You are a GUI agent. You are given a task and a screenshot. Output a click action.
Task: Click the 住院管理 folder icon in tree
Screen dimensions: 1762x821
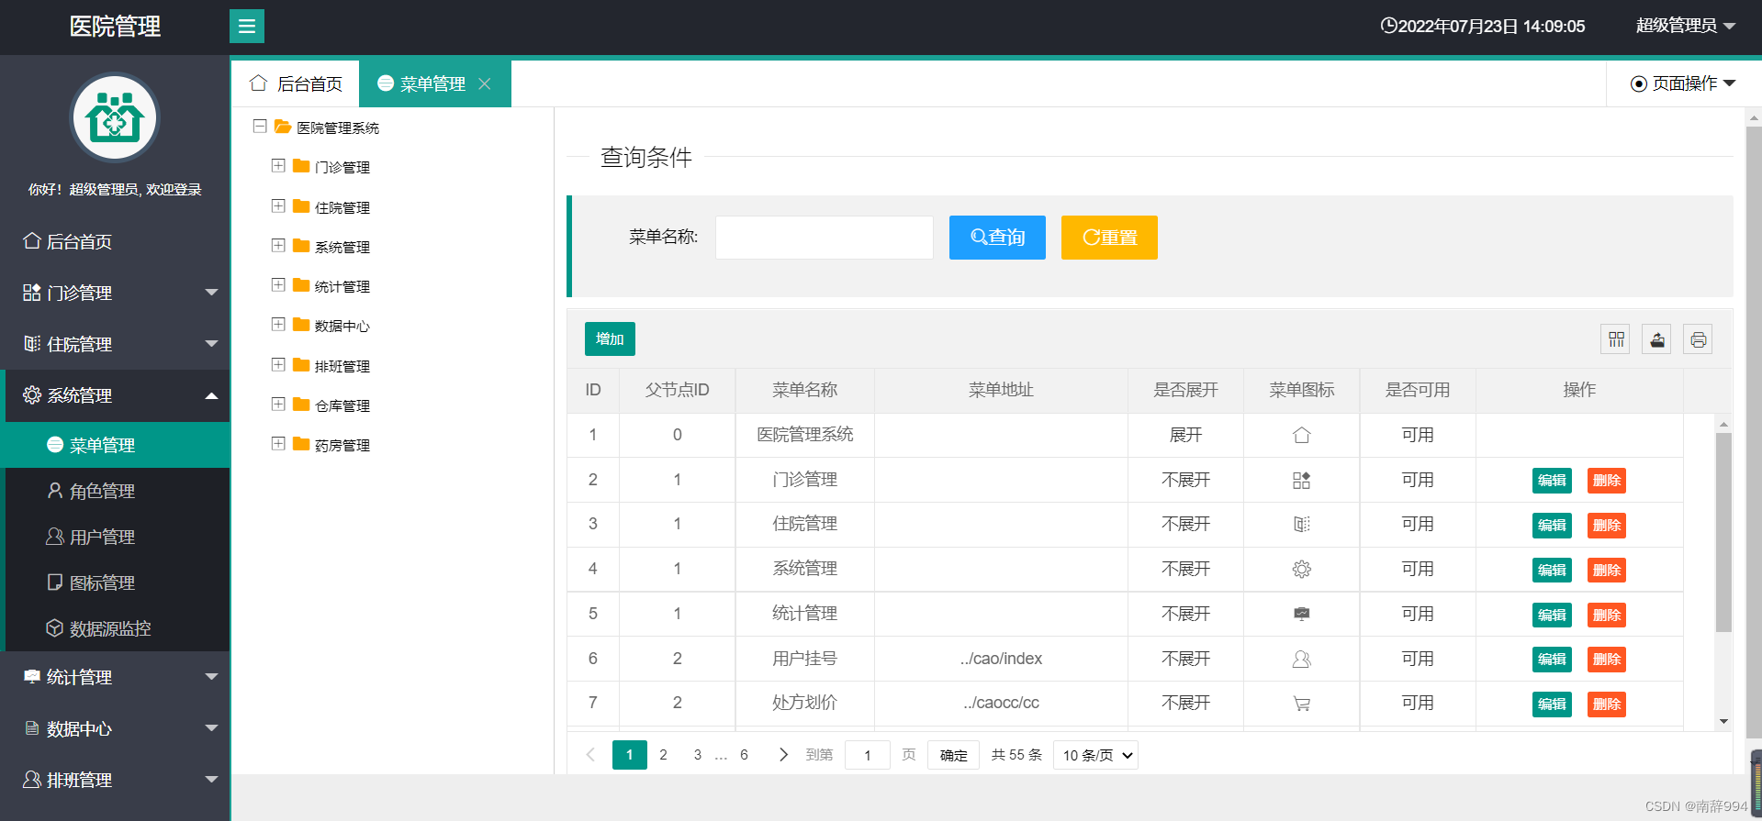tap(301, 206)
